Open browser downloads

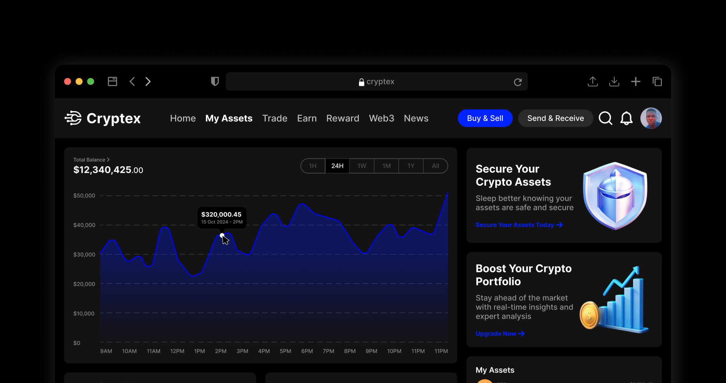click(x=614, y=81)
